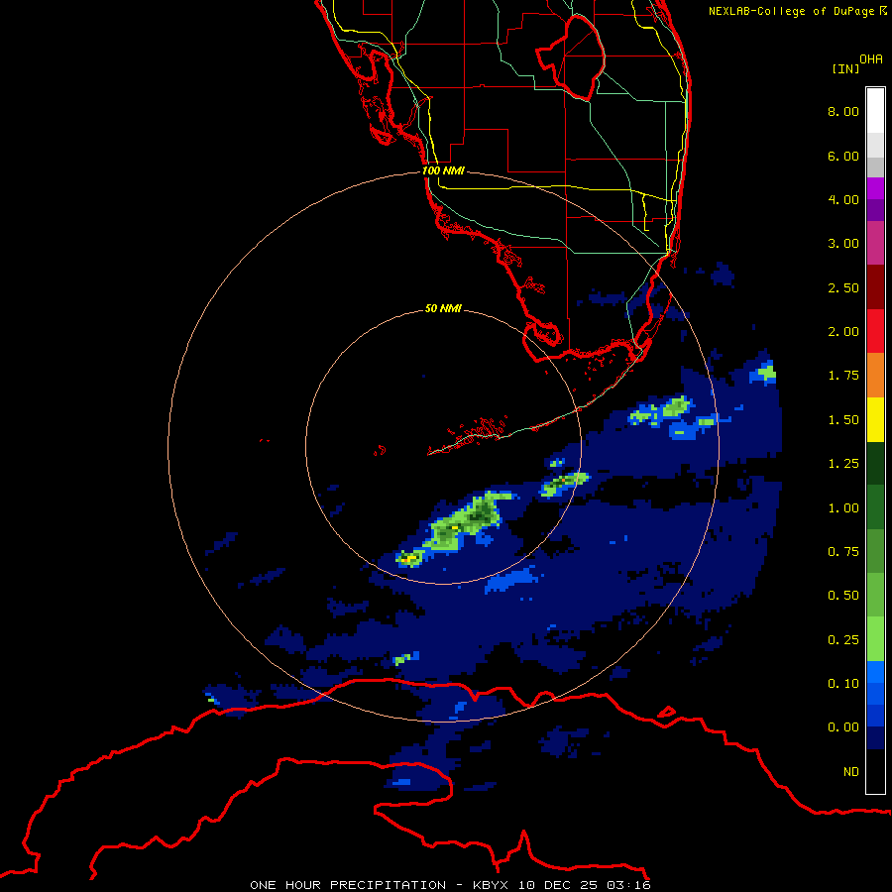Click the 1.00 scale value
Viewport: 892px width, 892px height.
(843, 508)
